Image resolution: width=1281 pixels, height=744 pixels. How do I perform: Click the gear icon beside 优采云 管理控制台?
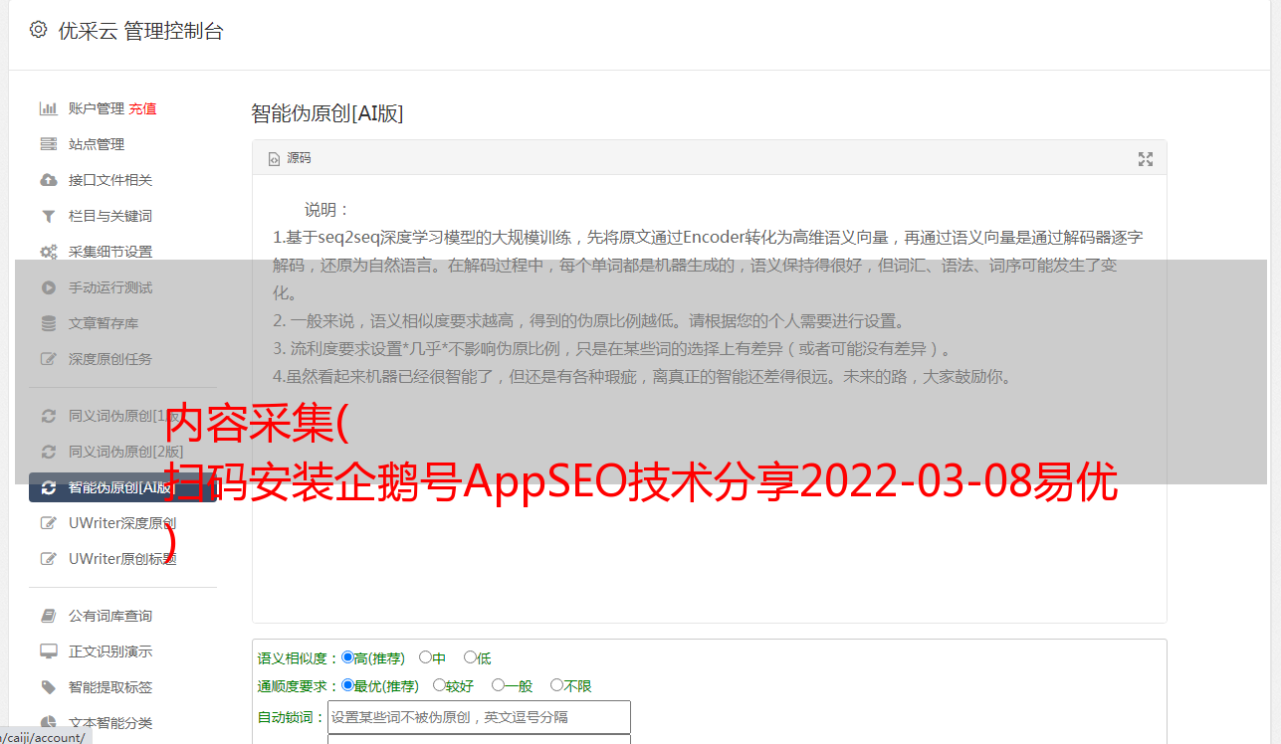click(x=38, y=30)
